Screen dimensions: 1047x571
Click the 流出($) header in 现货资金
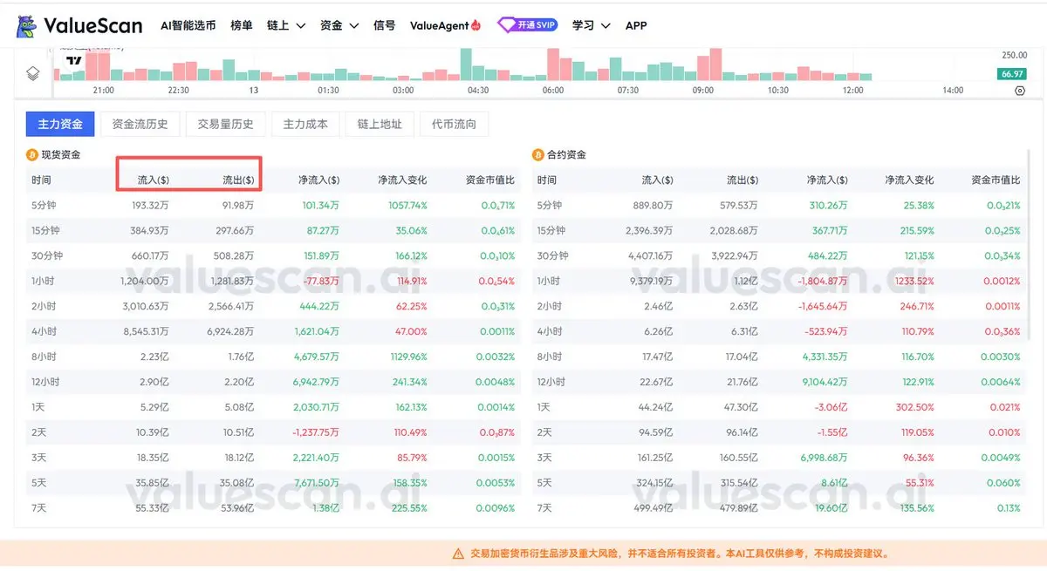(238, 180)
